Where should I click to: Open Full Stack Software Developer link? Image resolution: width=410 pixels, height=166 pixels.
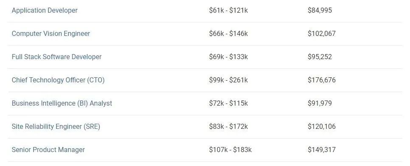coord(56,57)
